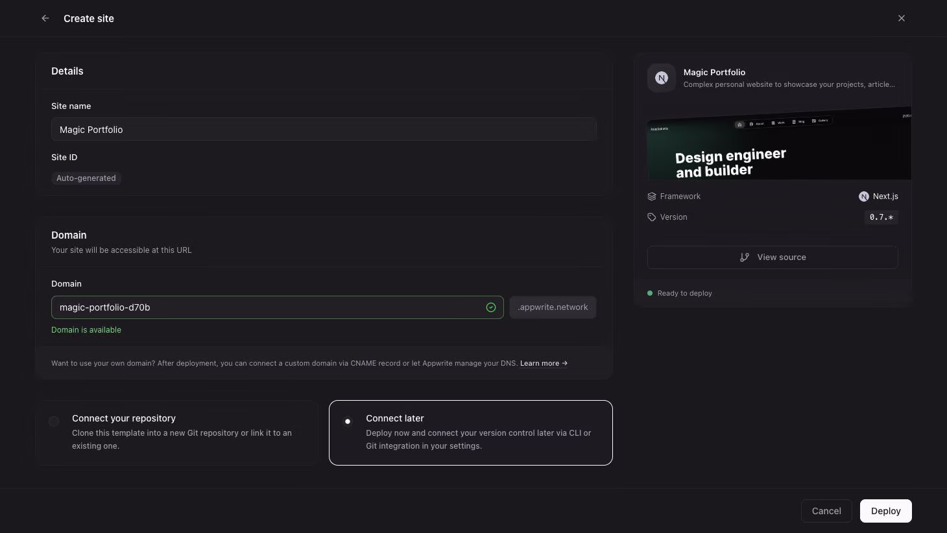Click the Version tag icon

[652, 217]
